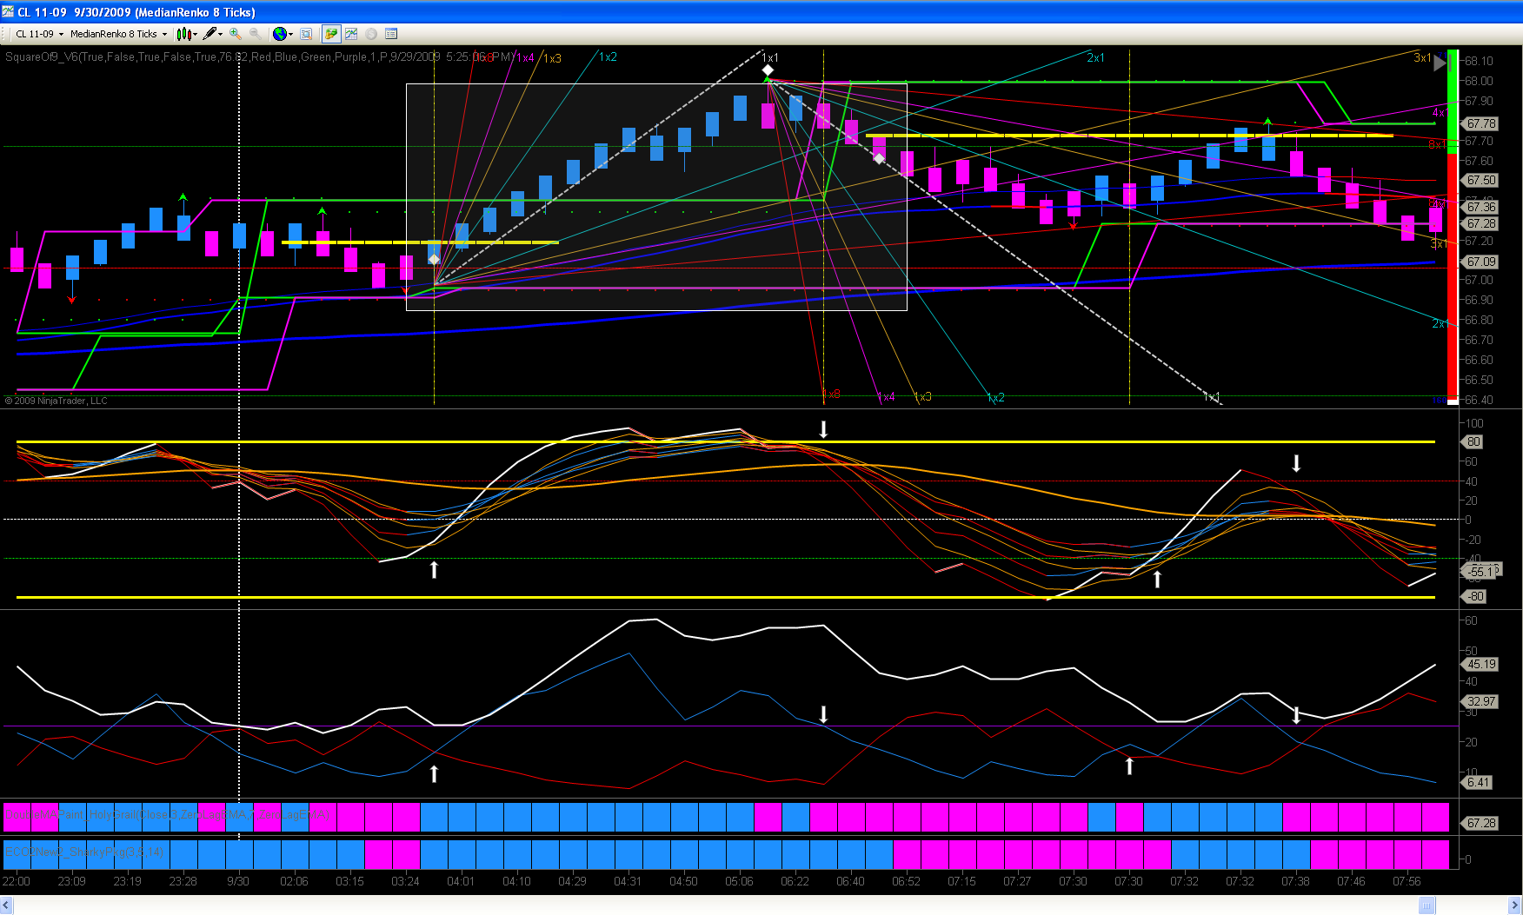
Task: Open the table-style toolbar icon
Action: pos(391,34)
